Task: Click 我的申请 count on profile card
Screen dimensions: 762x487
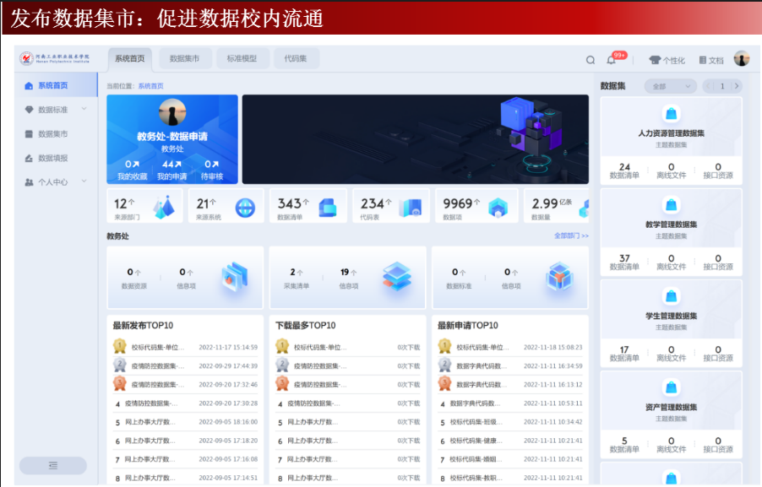Action: 171,170
